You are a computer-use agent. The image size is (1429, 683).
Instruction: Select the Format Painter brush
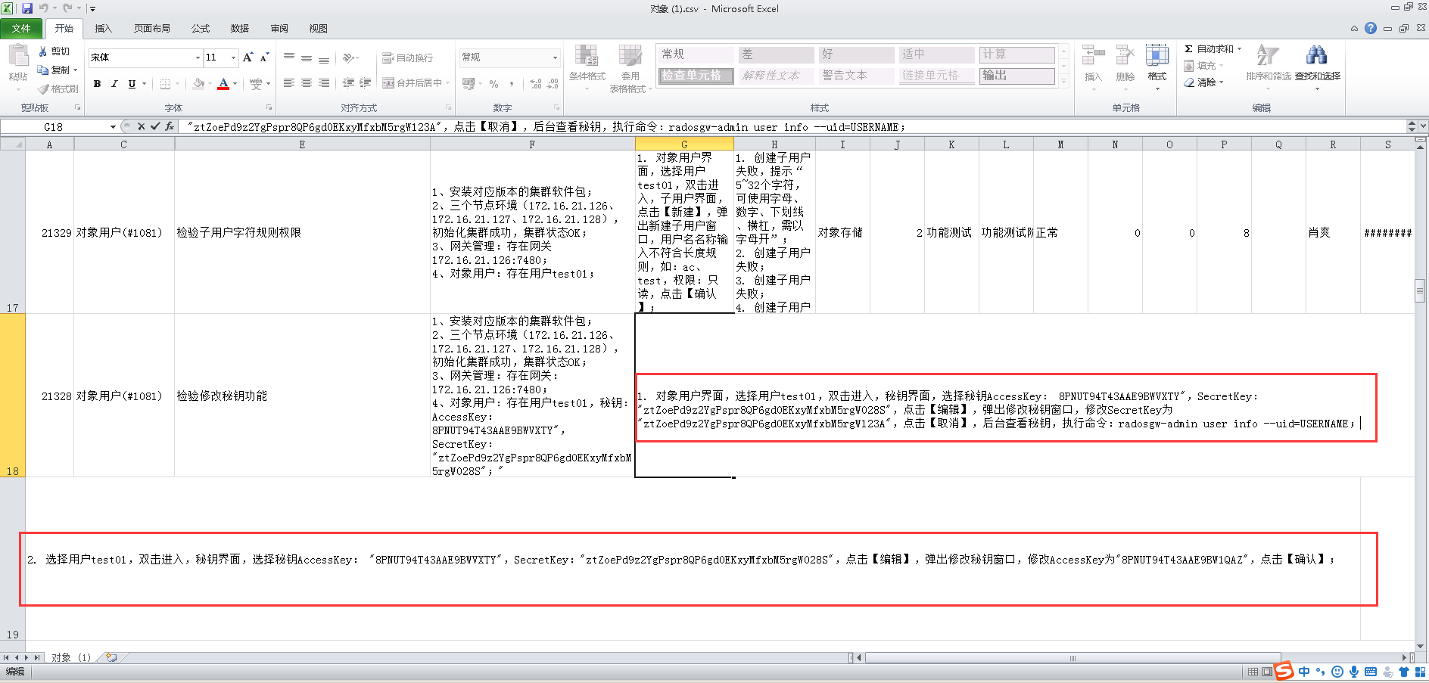point(43,89)
